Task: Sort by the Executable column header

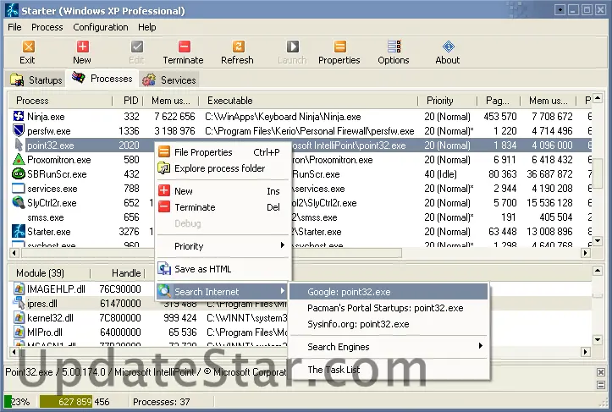Action: pos(308,101)
